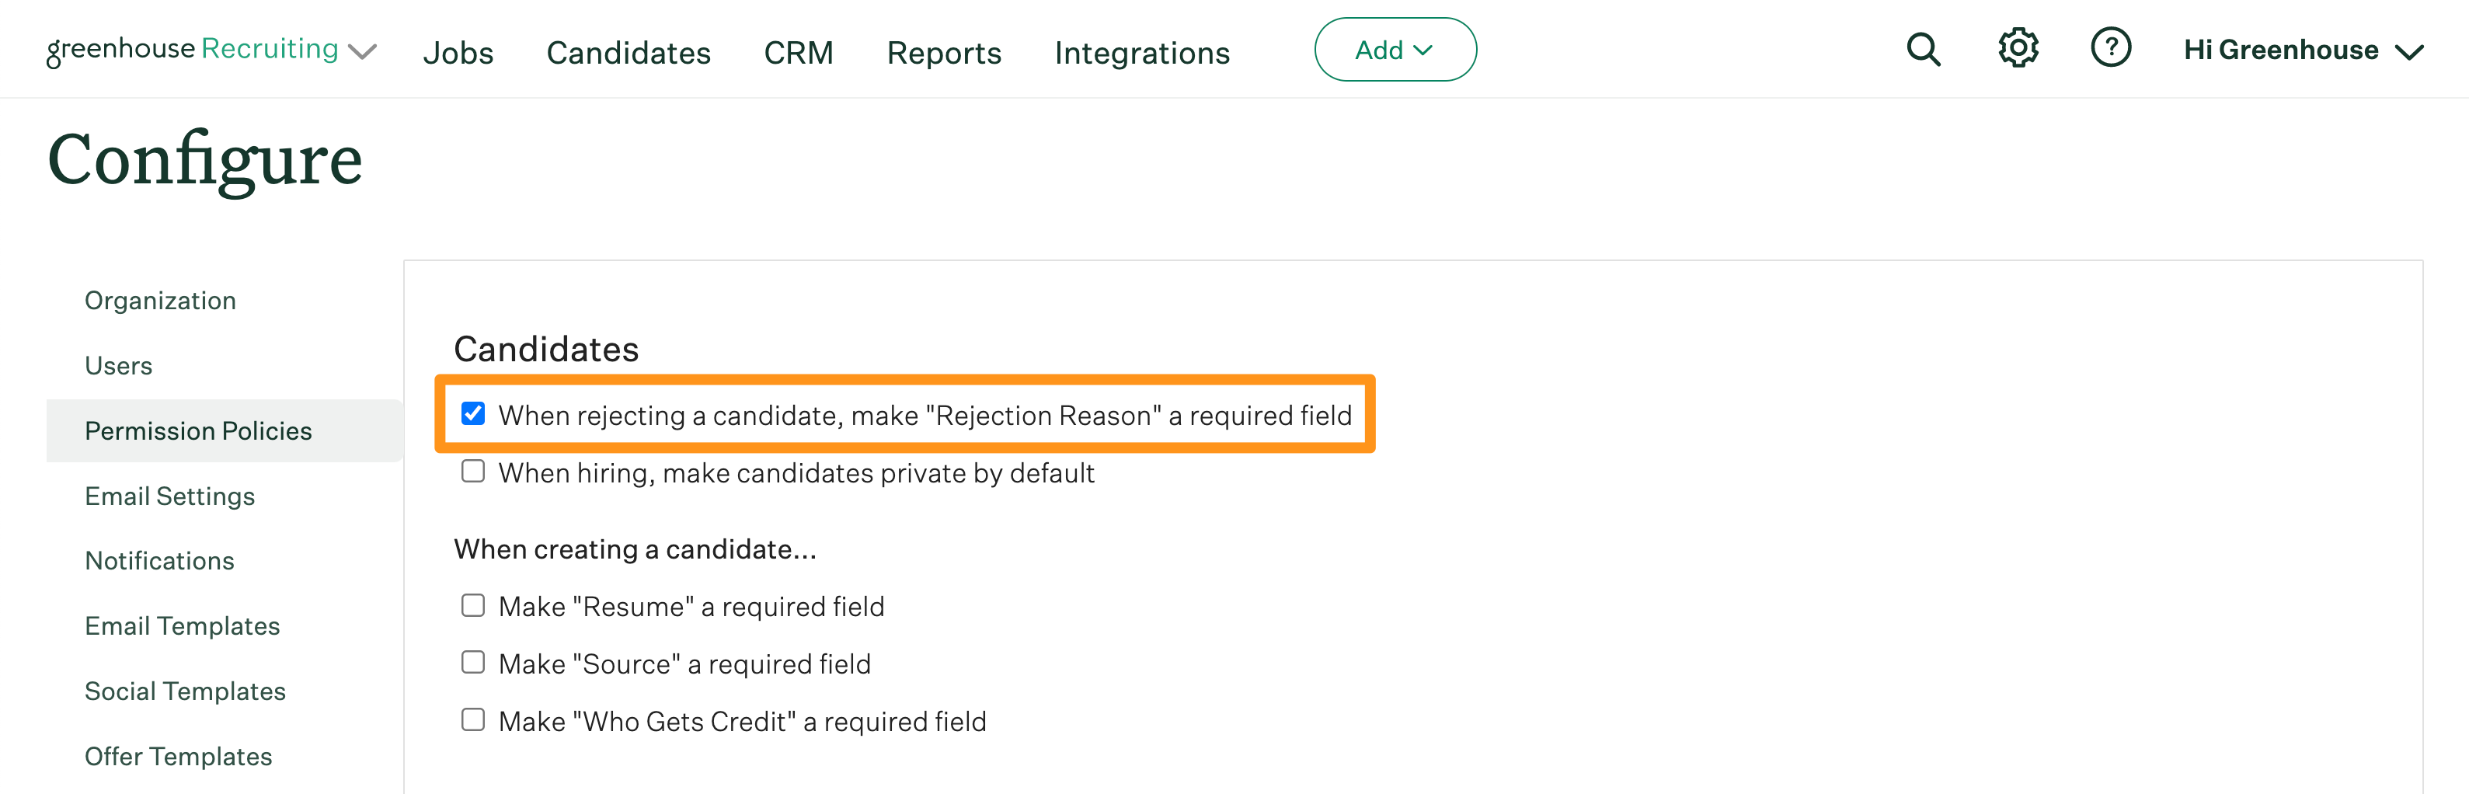Screen dimensions: 2469x794
Task: Check Make "Who Gets Credit" a required field
Action: click(472, 719)
